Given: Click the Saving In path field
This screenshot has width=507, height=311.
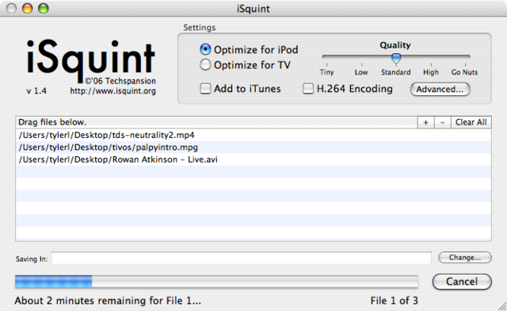Looking at the screenshot, I should [x=241, y=258].
